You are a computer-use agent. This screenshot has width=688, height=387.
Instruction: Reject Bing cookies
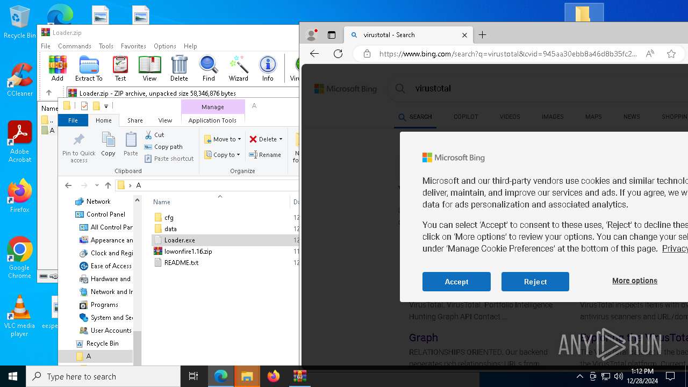(x=535, y=282)
